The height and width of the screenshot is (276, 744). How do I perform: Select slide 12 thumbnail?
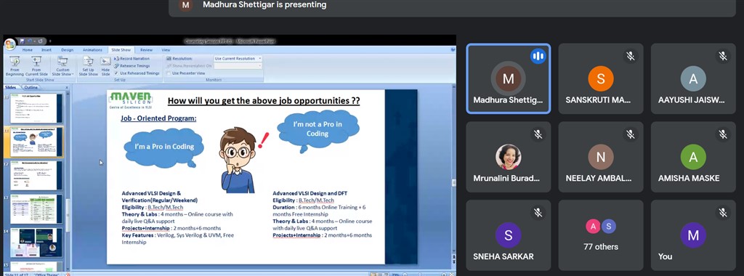point(36,176)
